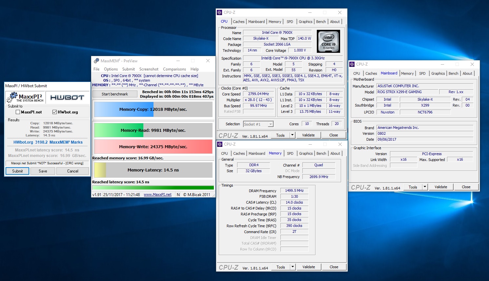Click the memory Size value 32 GBytes
This screenshot has height=281, width=489.
point(254,171)
